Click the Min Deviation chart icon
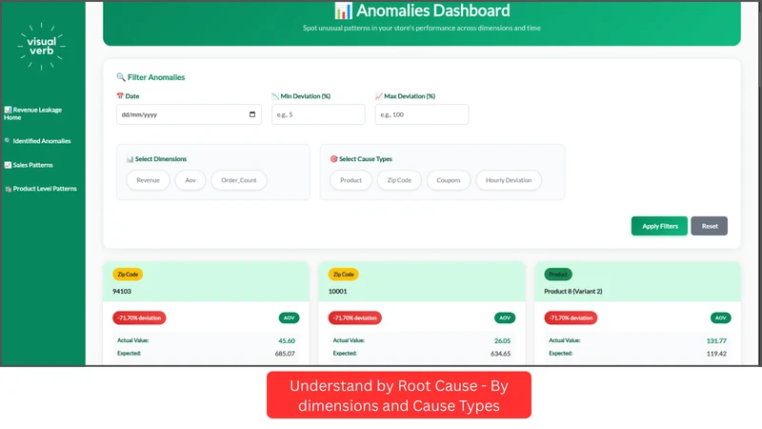Screen dimensions: 762x429 [x=275, y=96]
